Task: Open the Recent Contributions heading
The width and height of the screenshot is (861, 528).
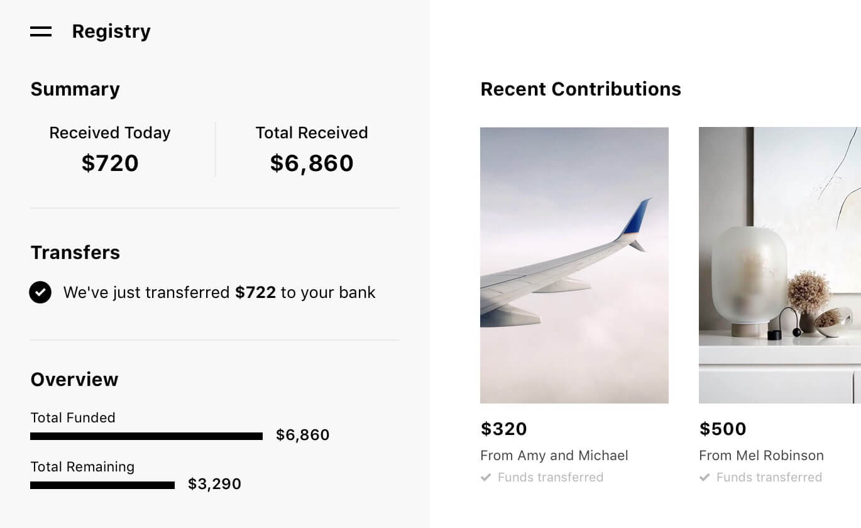Action: tap(581, 89)
